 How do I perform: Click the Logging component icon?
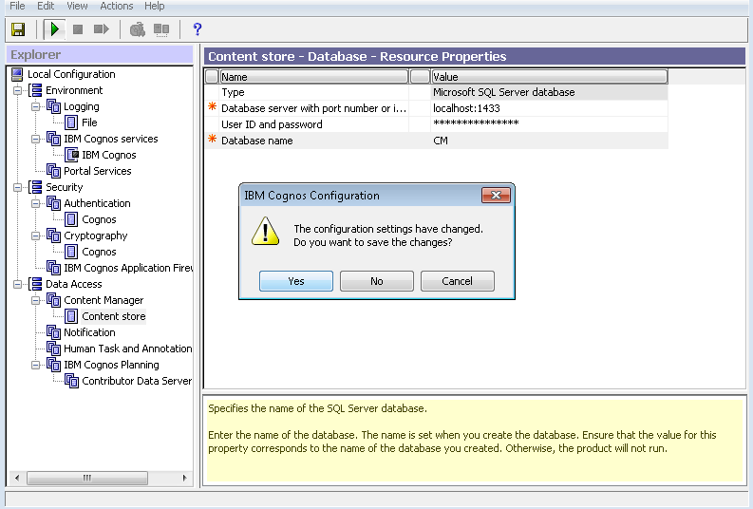coord(53,106)
